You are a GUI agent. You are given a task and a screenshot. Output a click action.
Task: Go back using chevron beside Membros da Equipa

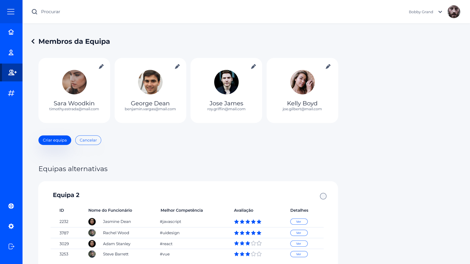33,41
